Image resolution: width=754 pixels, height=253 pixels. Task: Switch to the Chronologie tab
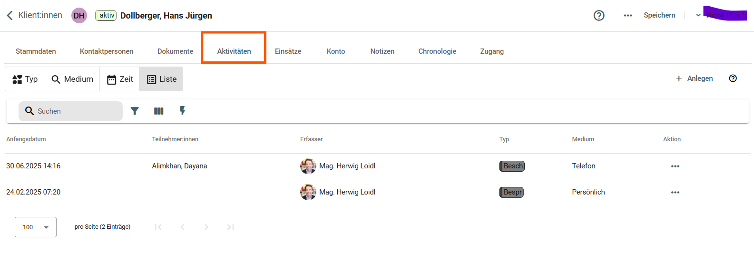coord(437,51)
